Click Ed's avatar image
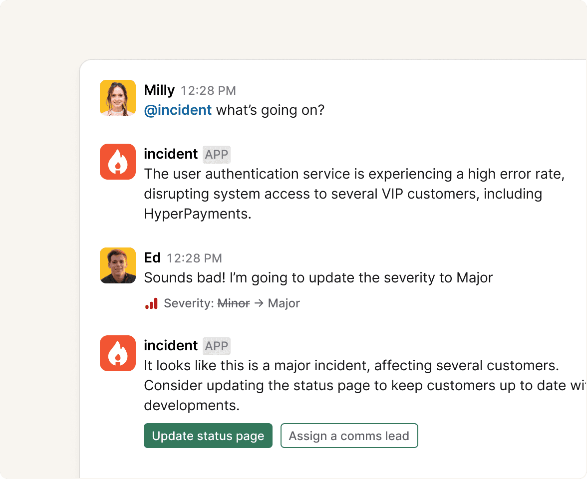Viewport: 587px width, 479px height. (118, 265)
